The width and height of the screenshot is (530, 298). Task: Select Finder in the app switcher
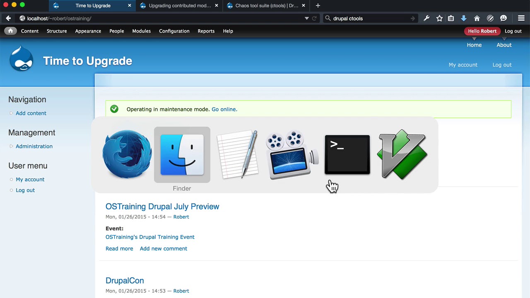[182, 154]
